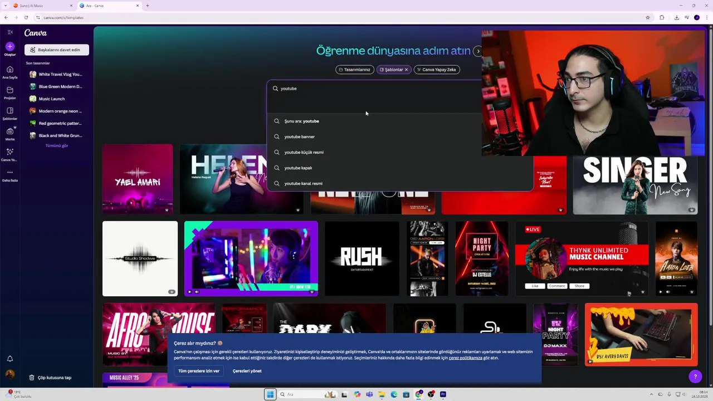713x401 pixels.
Task: Open Night Party DJ Estelle template
Action: coord(482,258)
